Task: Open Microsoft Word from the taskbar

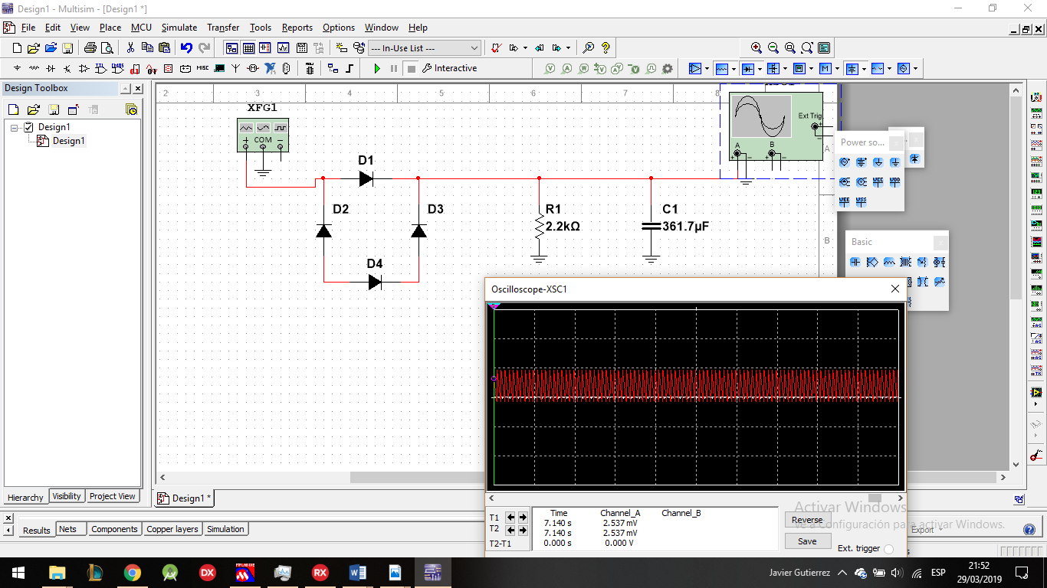Action: (358, 573)
